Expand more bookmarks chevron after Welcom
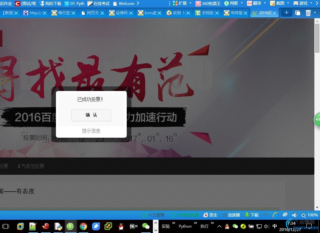 coord(138,3)
